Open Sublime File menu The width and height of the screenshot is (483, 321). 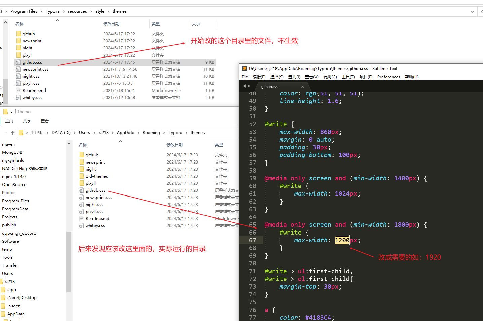[245, 77]
